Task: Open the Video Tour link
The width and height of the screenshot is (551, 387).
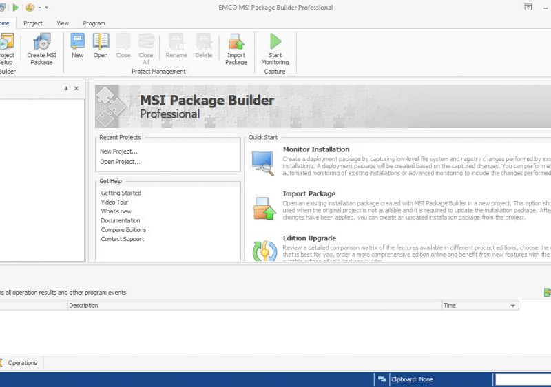Action: pyautogui.click(x=115, y=202)
